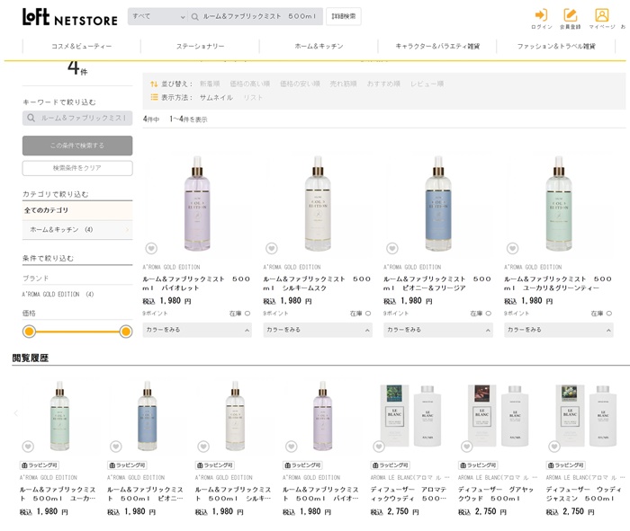The width and height of the screenshot is (630, 531).
Task: Open the すべて category dropdown
Action: point(157,16)
